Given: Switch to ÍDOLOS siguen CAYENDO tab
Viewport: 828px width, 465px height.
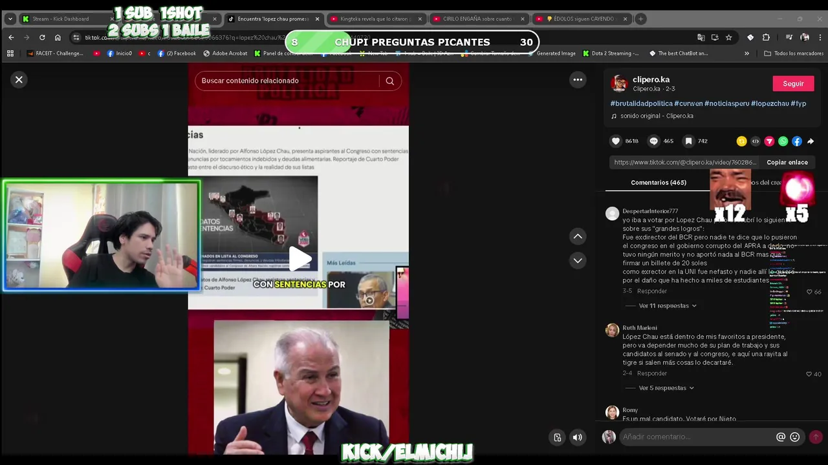Looking at the screenshot, I should click(580, 19).
